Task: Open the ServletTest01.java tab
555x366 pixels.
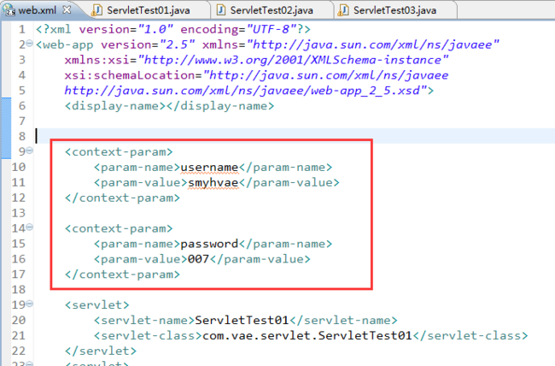Action: (x=149, y=10)
